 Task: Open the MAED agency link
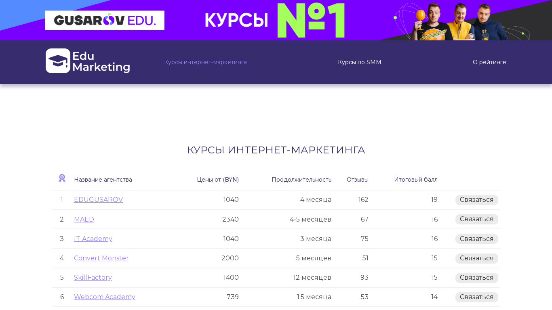tap(84, 220)
